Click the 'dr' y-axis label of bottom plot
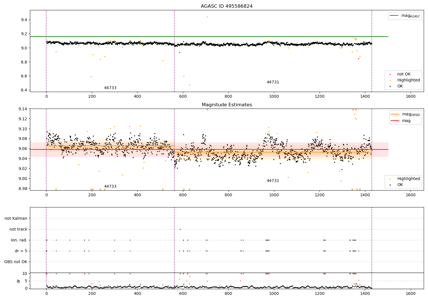Image resolution: width=428 pixels, height=300 pixels. point(19,281)
